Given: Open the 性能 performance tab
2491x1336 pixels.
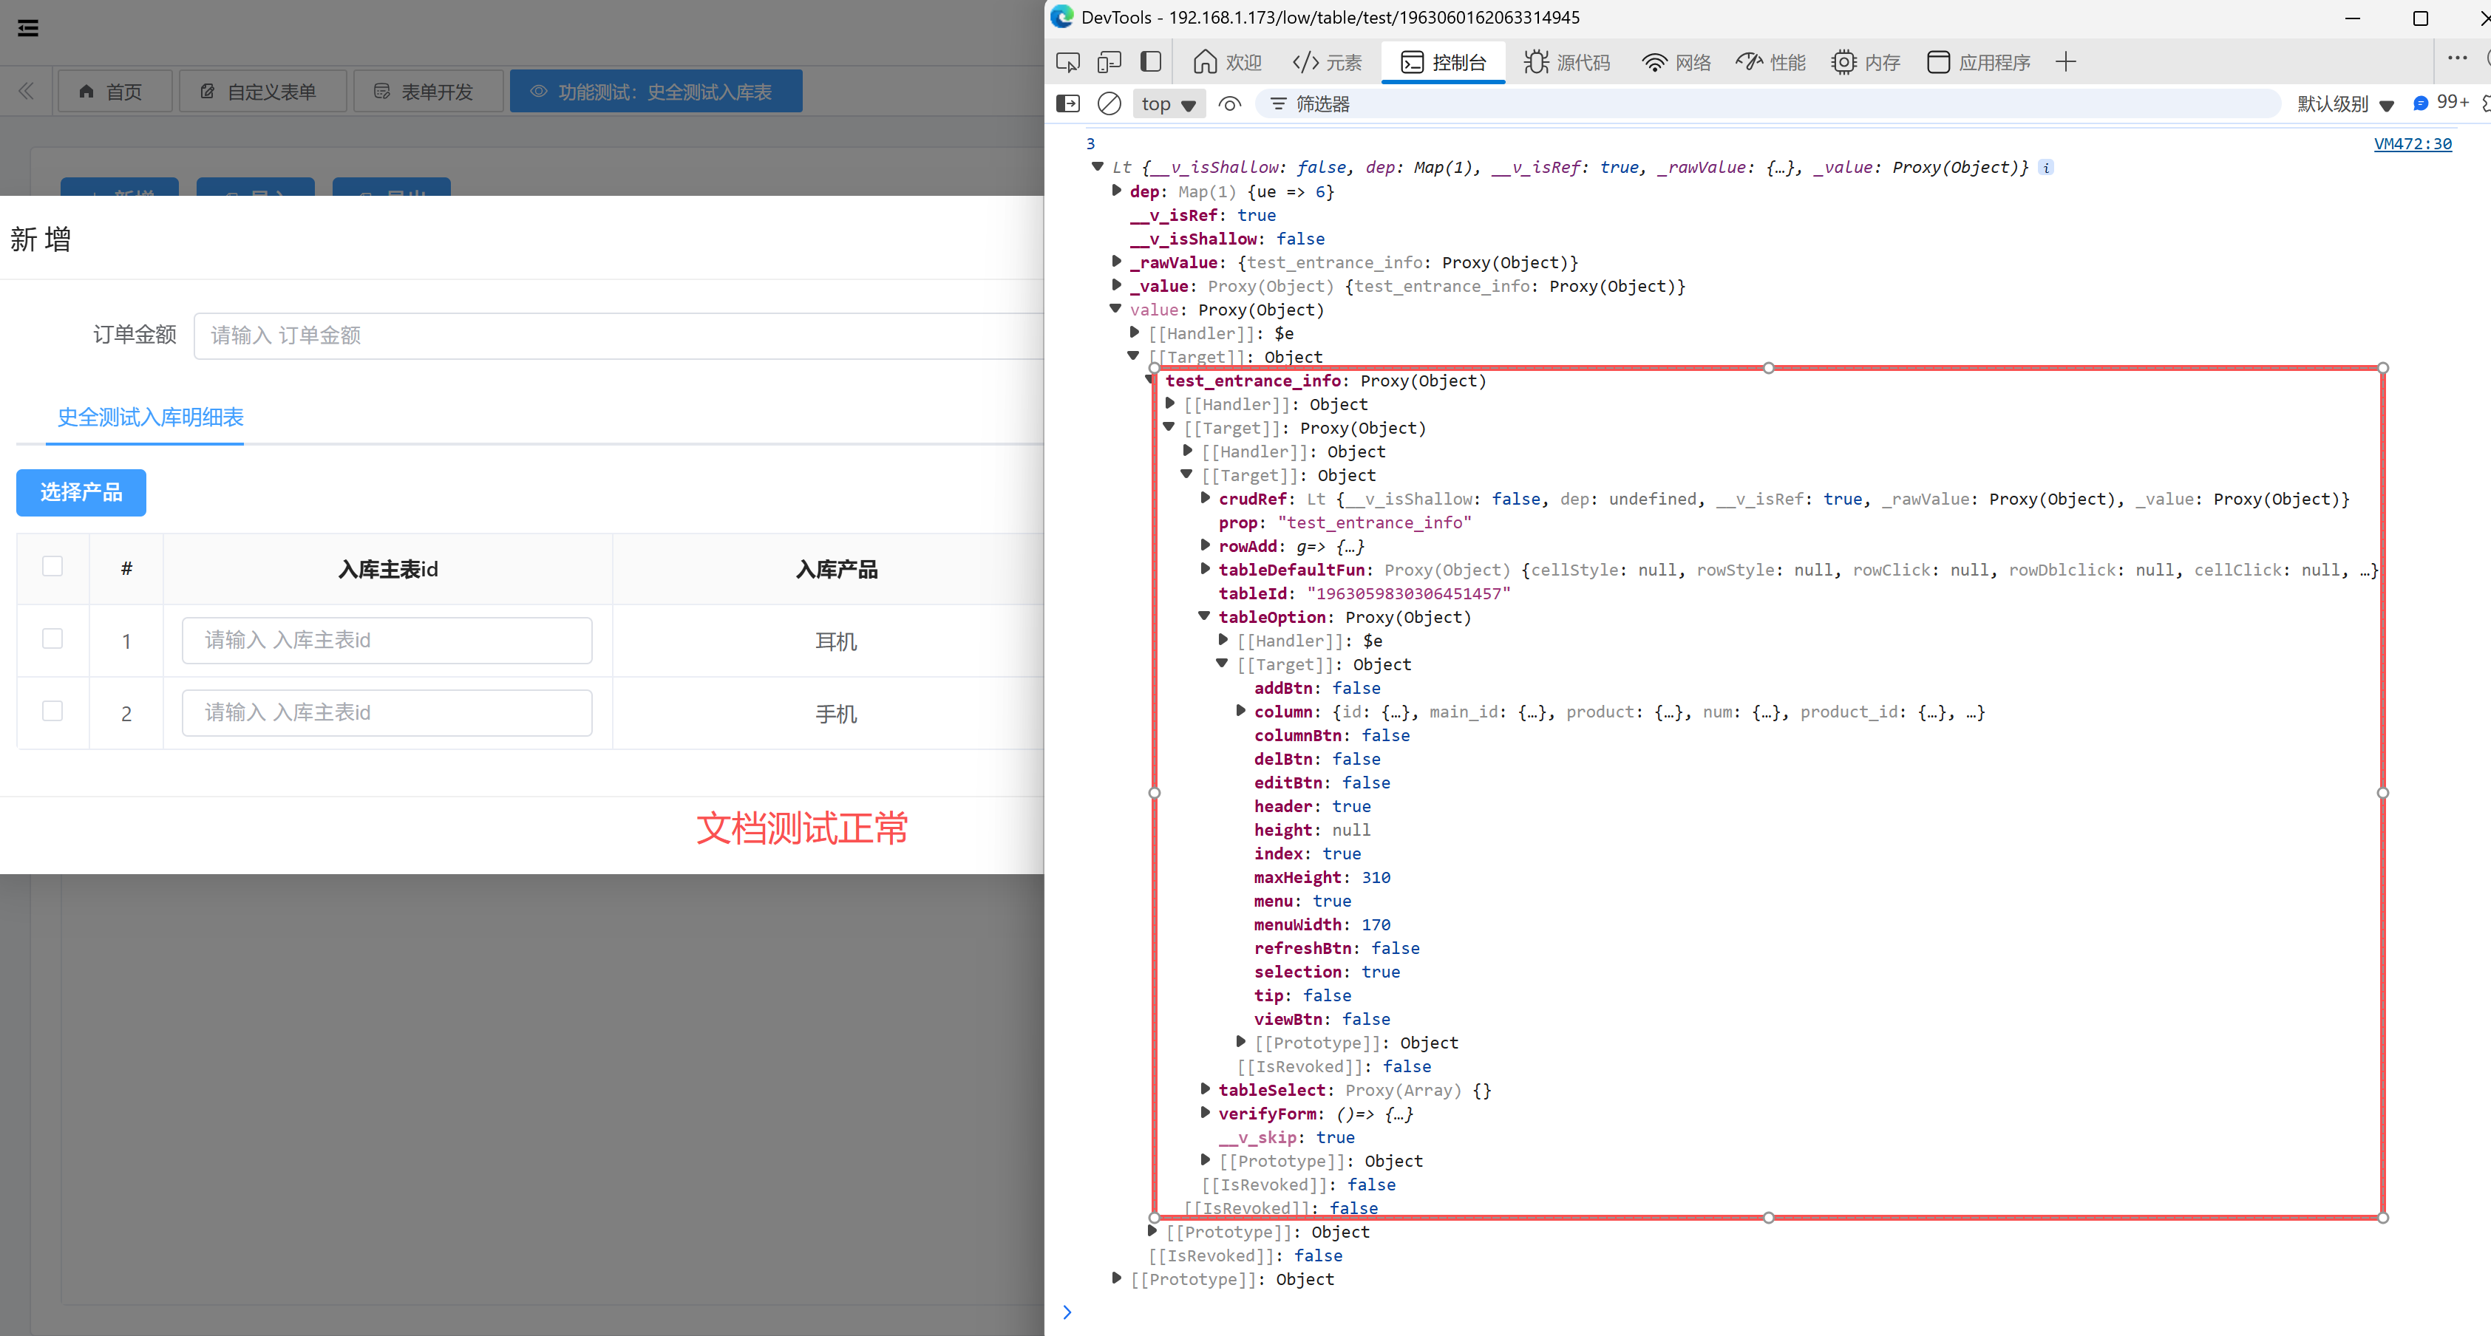Looking at the screenshot, I should 1770,63.
